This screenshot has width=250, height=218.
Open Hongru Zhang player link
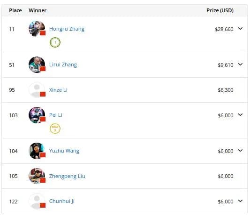point(67,29)
